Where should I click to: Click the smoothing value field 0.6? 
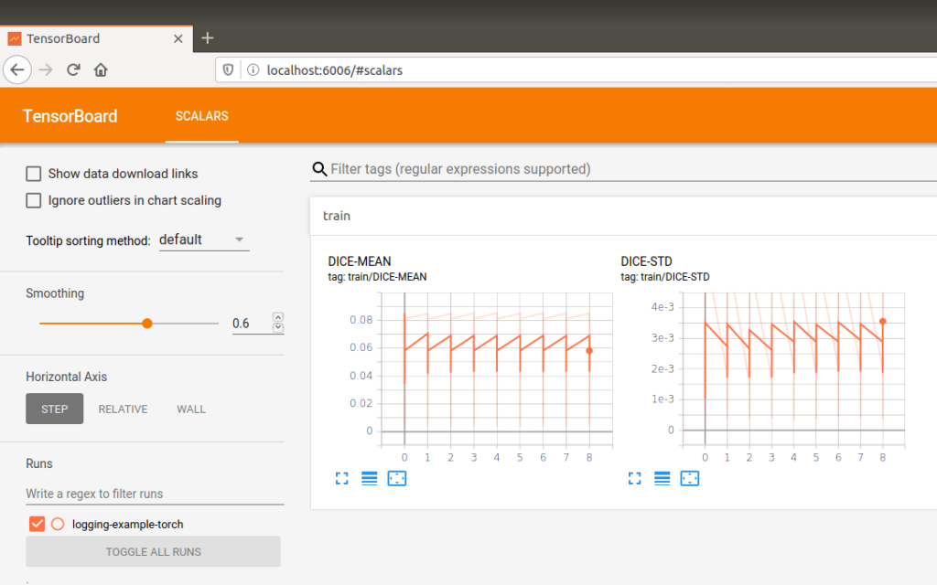pos(251,324)
